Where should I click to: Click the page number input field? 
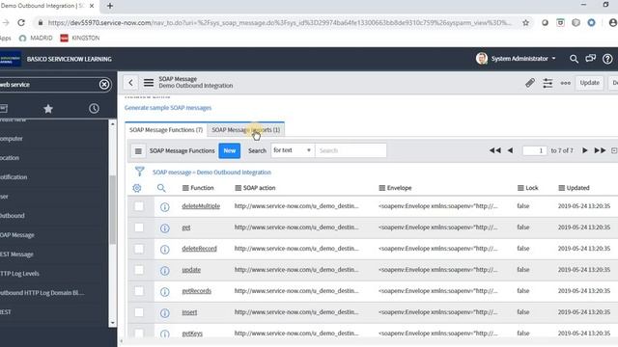[534, 150]
